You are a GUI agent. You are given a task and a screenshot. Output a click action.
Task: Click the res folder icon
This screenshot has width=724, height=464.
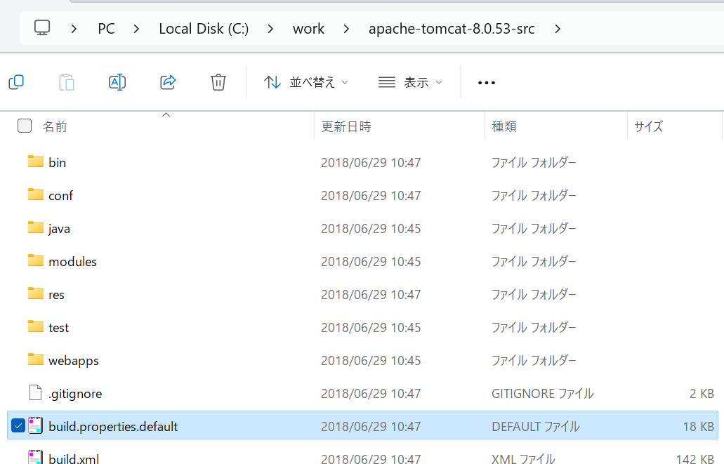click(36, 293)
